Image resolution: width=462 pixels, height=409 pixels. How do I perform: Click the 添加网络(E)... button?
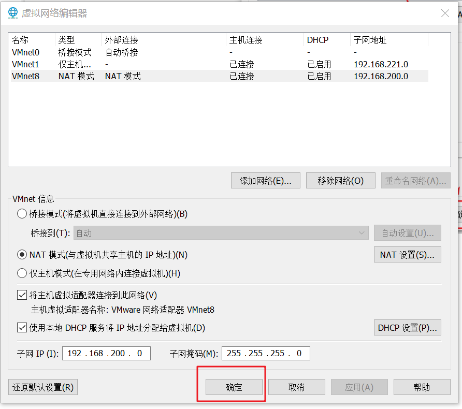[266, 181]
